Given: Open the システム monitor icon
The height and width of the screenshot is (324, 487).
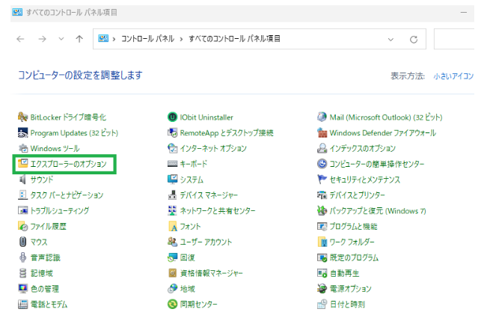Looking at the screenshot, I should click(172, 180).
